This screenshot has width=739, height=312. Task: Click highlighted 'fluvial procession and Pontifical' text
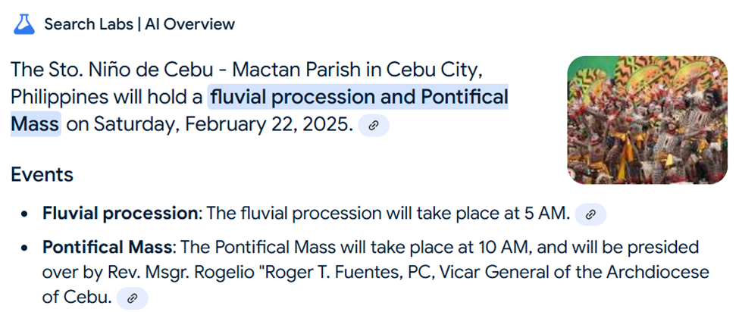point(359,98)
